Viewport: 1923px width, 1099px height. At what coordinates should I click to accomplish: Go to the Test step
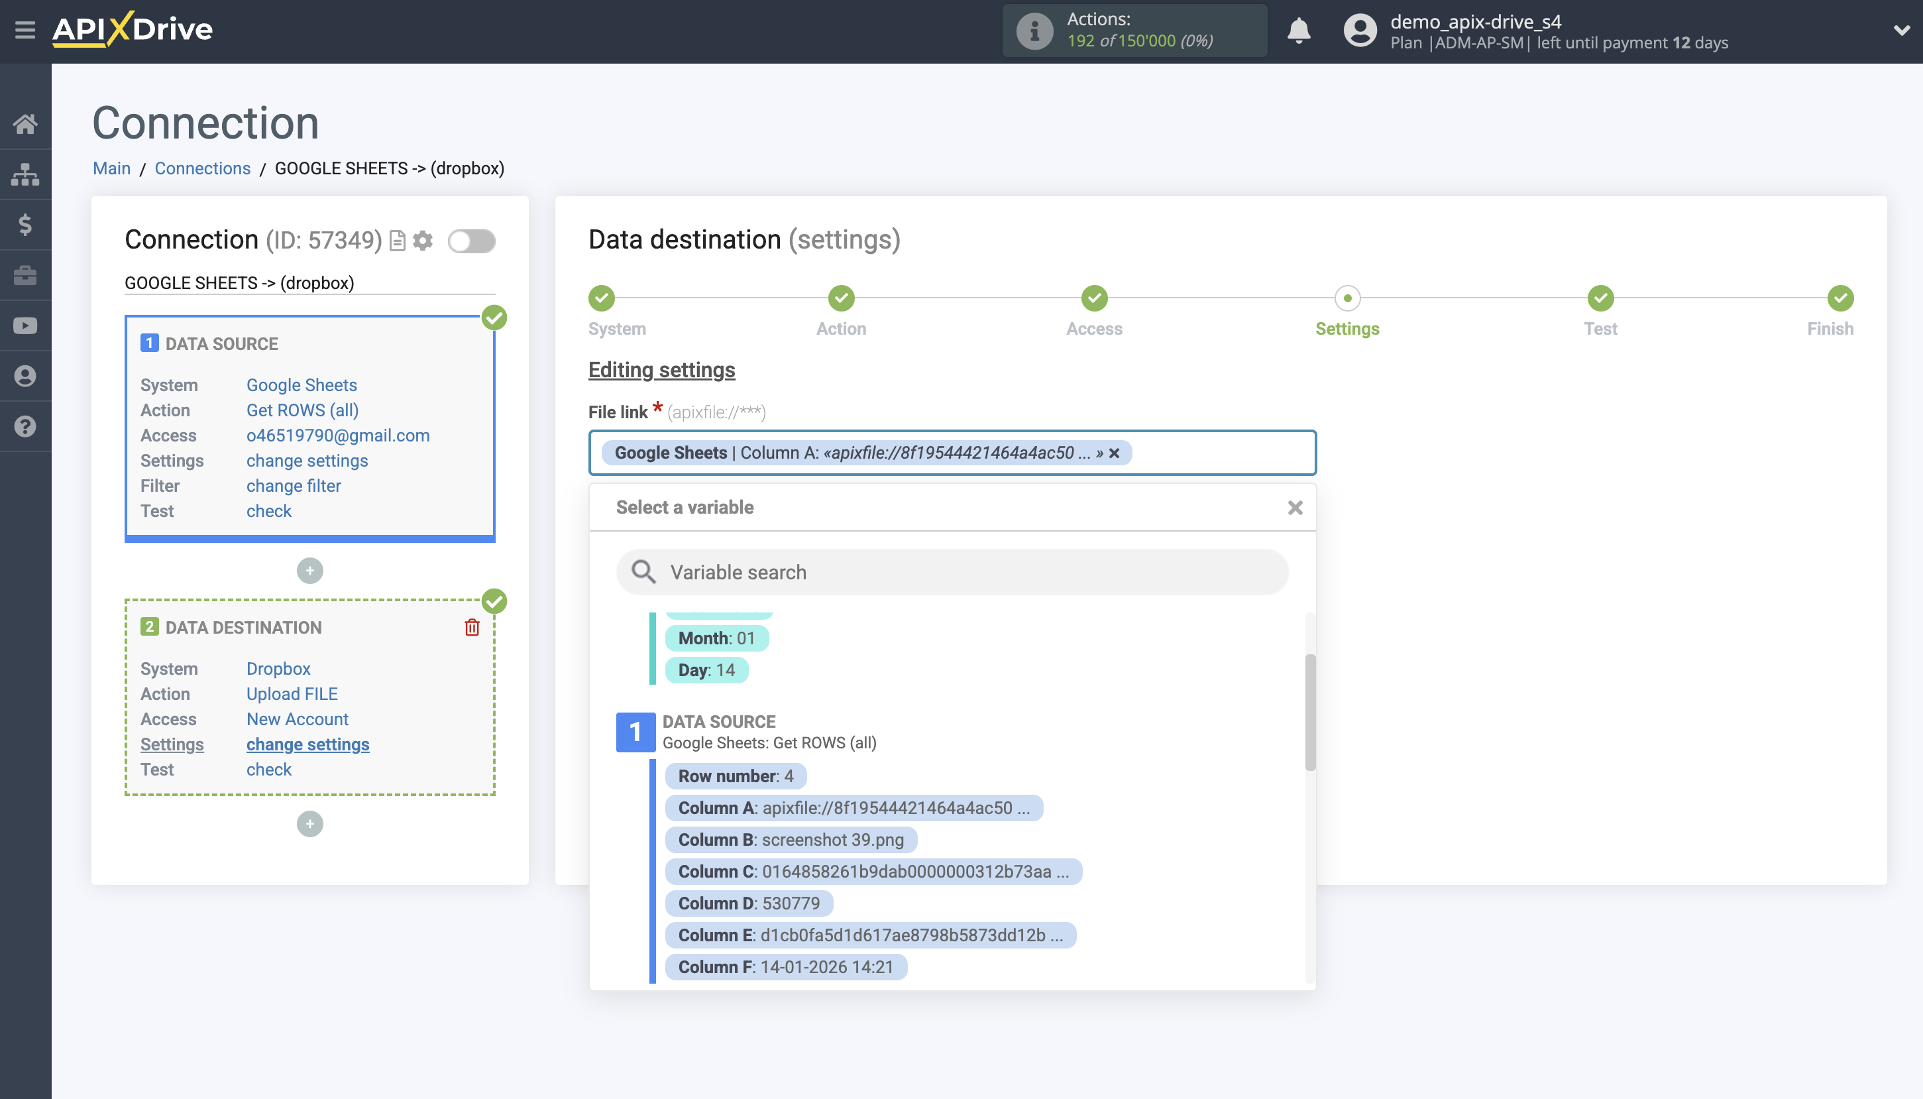(1600, 299)
